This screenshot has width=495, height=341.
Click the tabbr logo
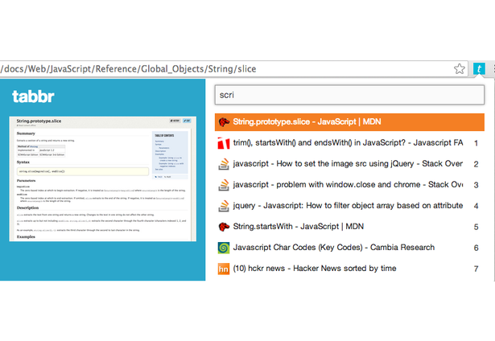tap(33, 97)
